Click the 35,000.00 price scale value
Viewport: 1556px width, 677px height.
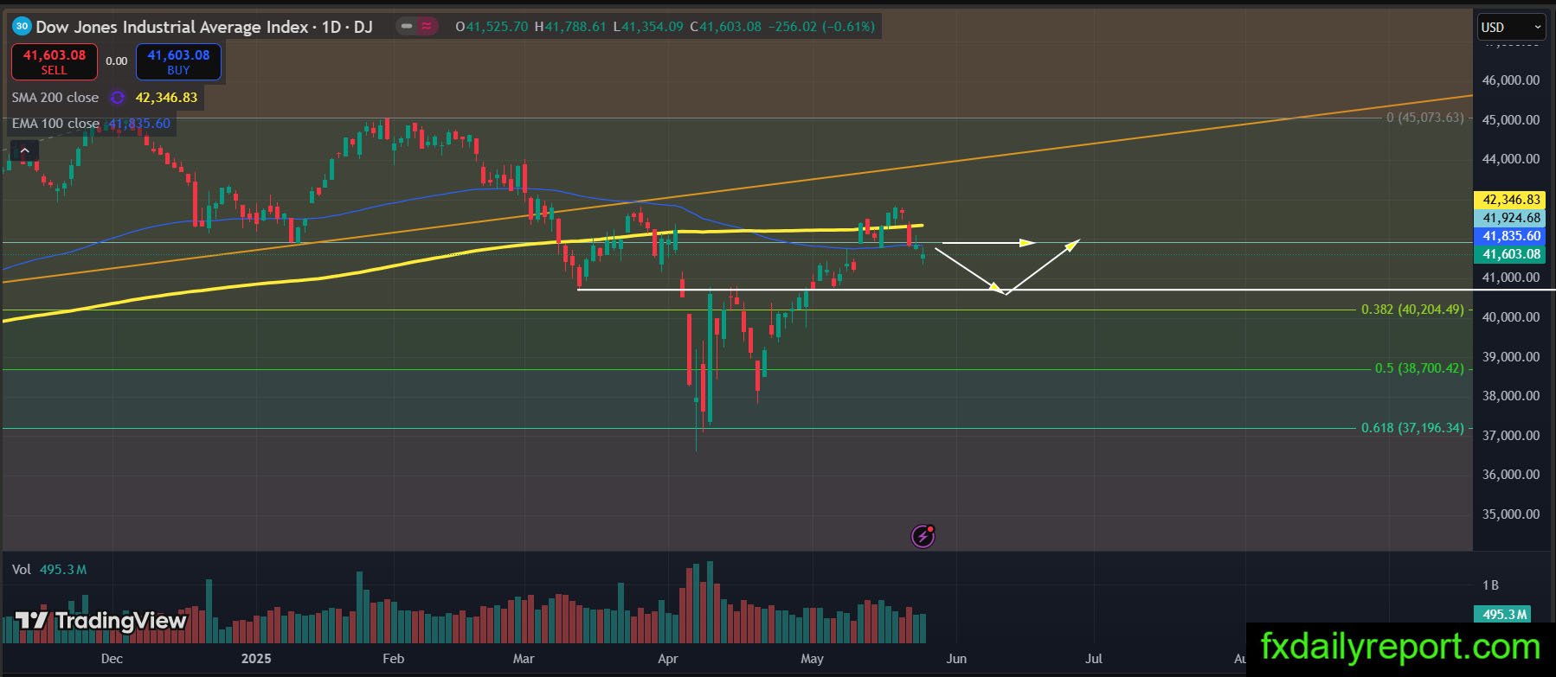1511,514
